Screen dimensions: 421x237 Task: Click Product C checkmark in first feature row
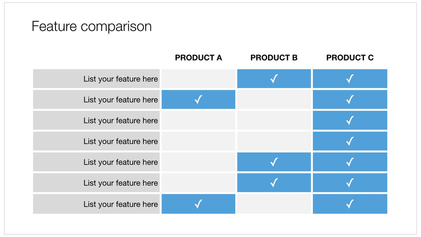[x=350, y=79]
